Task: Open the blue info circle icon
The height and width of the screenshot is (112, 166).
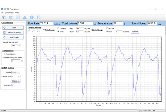Action: 32,17
